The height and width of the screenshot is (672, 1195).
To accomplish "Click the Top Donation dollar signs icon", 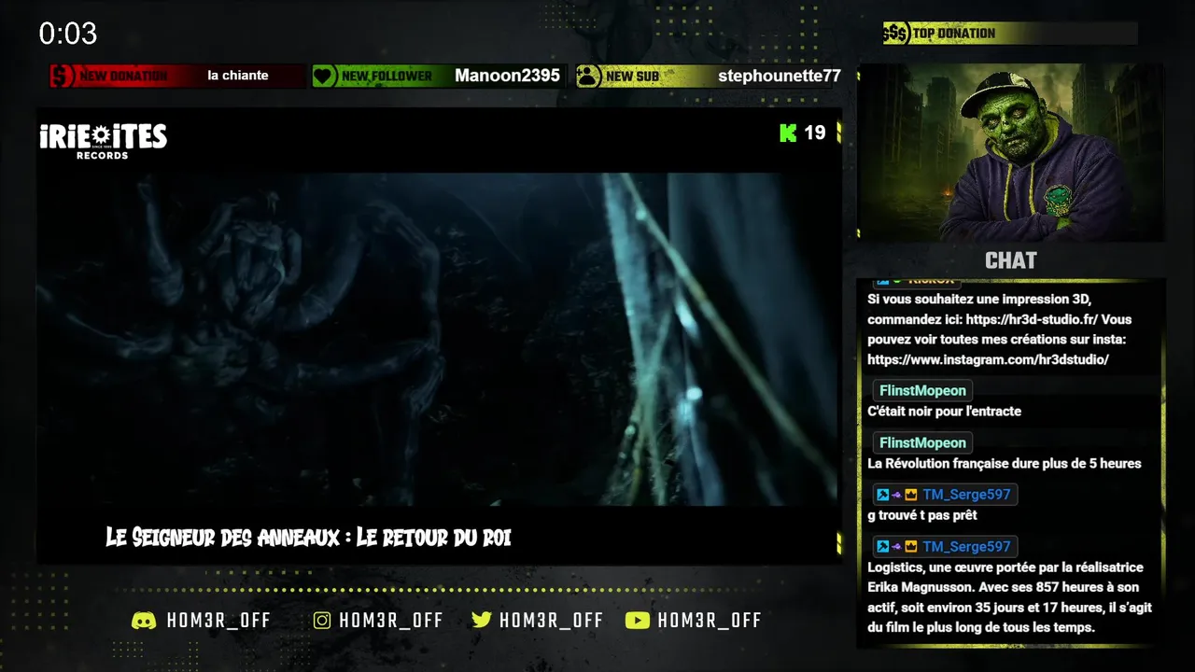I will 895,34.
